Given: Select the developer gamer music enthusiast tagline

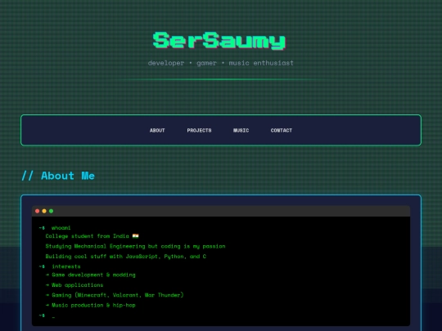Looking at the screenshot, I should click(221, 63).
